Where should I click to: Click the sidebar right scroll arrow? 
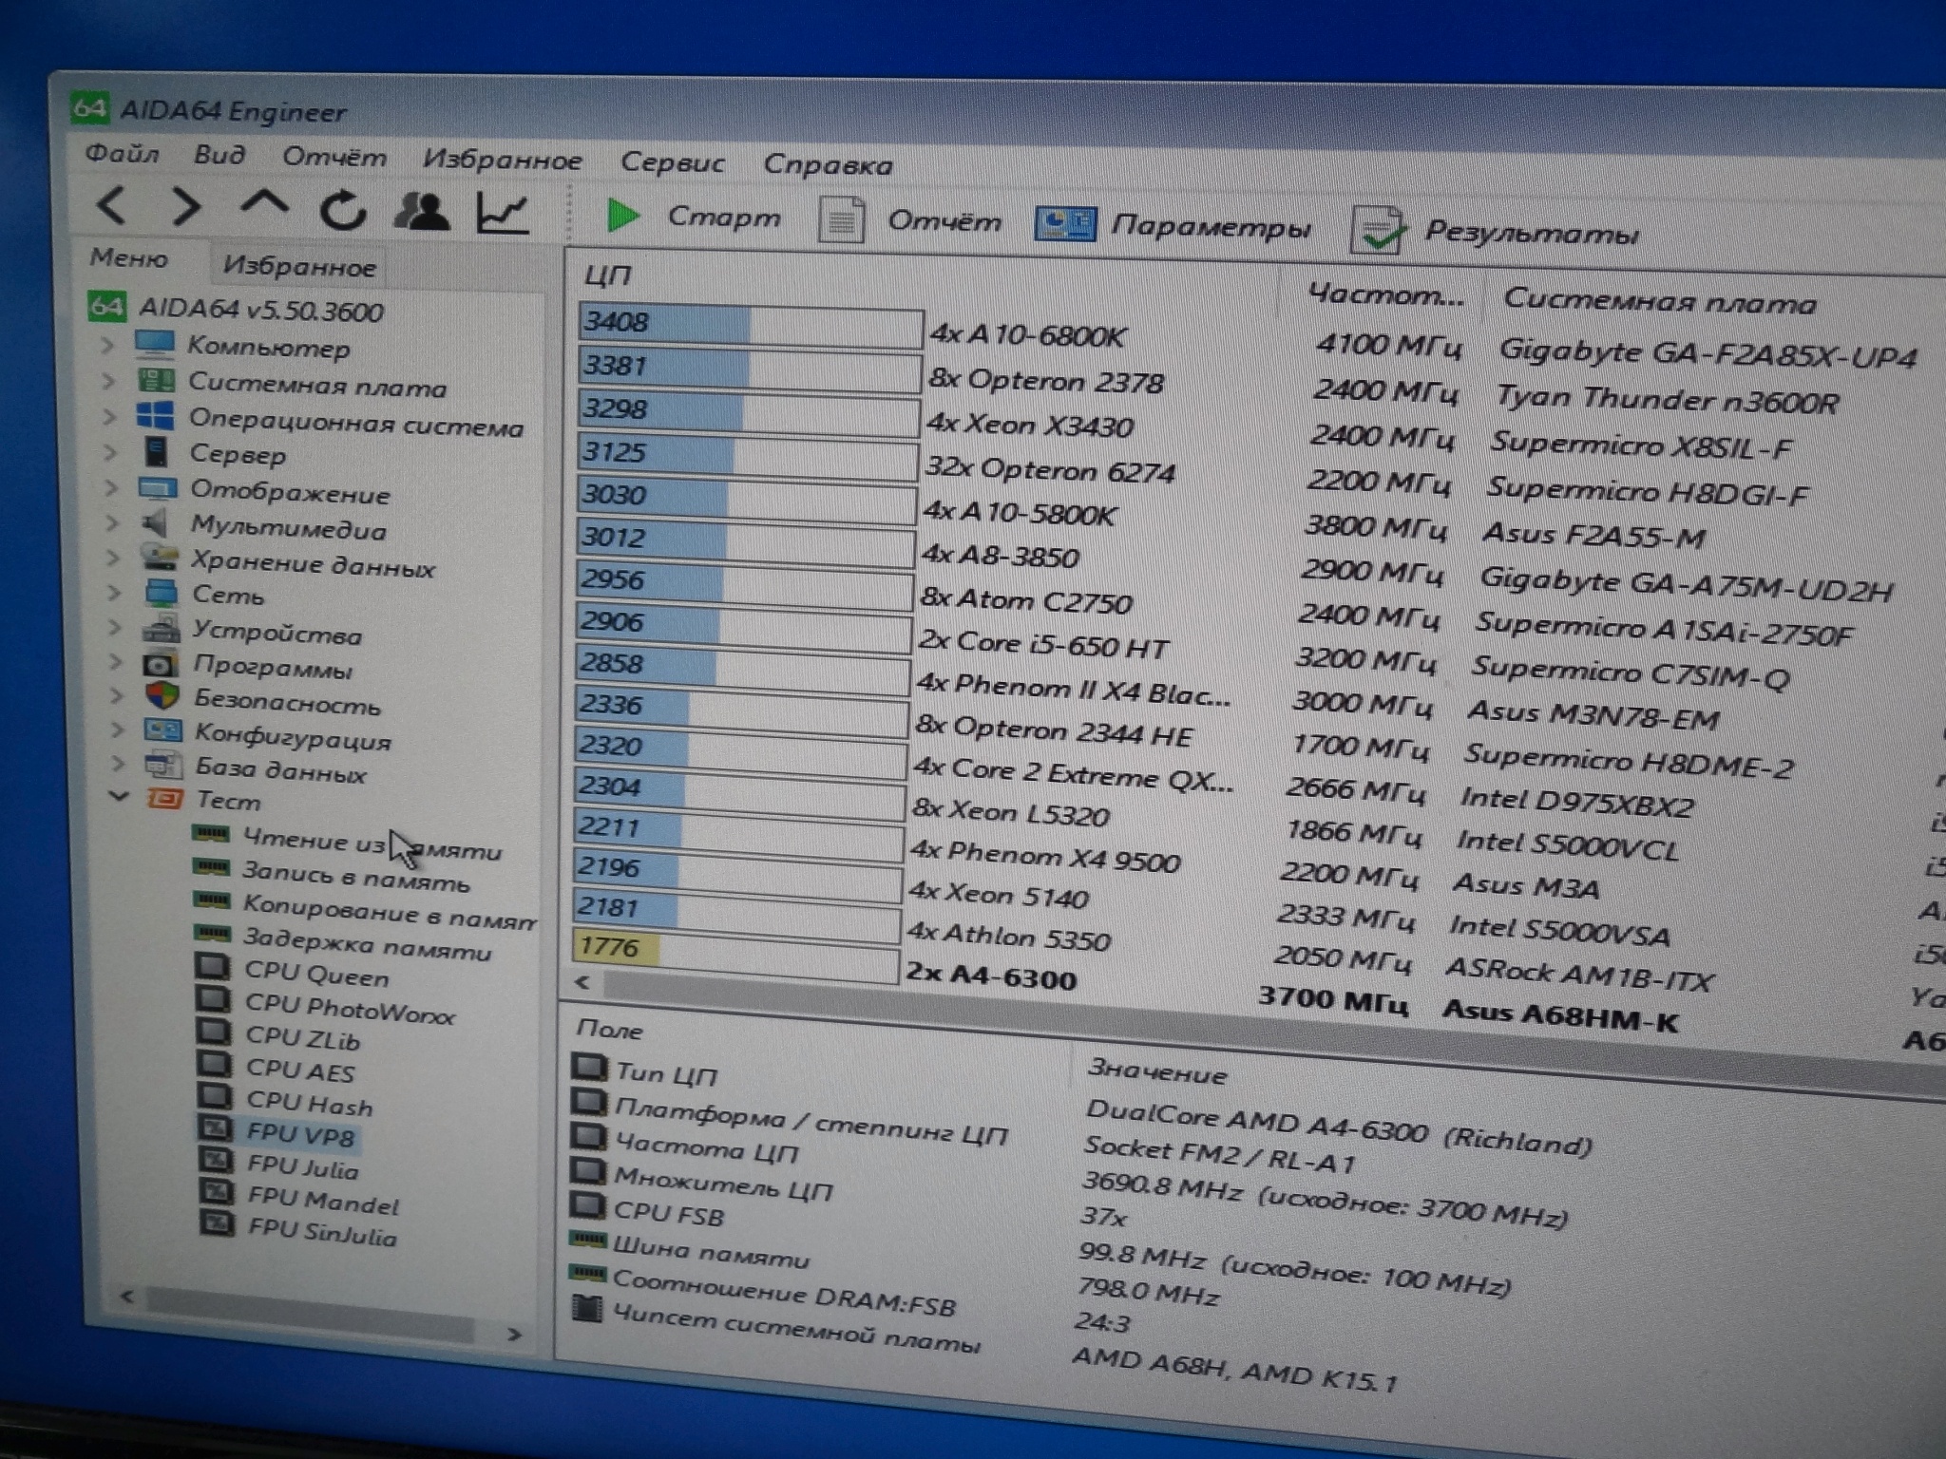pyautogui.click(x=514, y=1334)
